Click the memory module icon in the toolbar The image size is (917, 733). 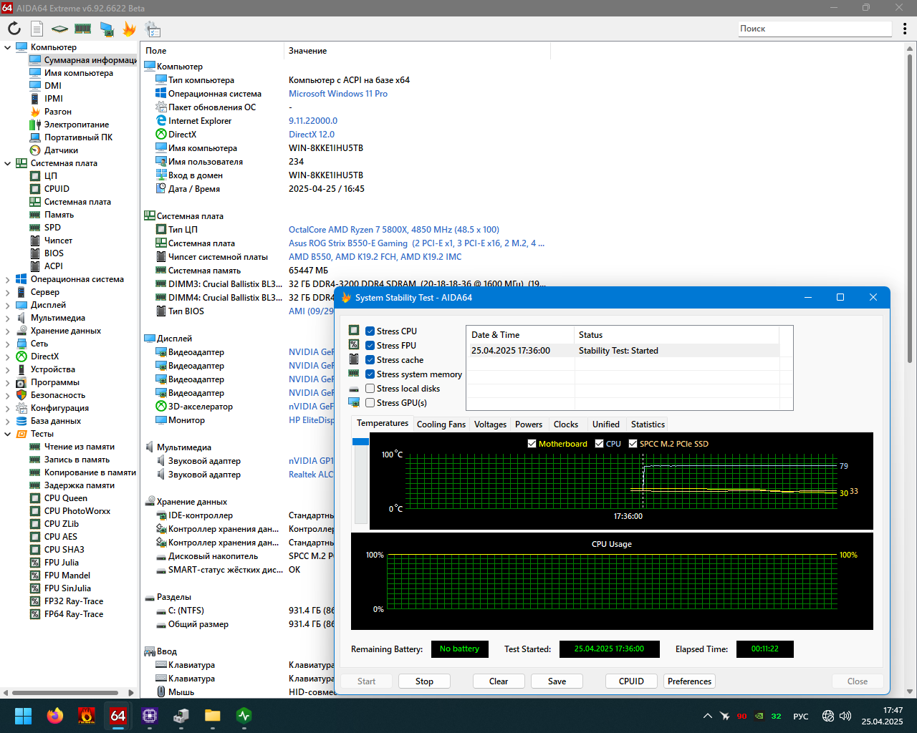[83, 29]
